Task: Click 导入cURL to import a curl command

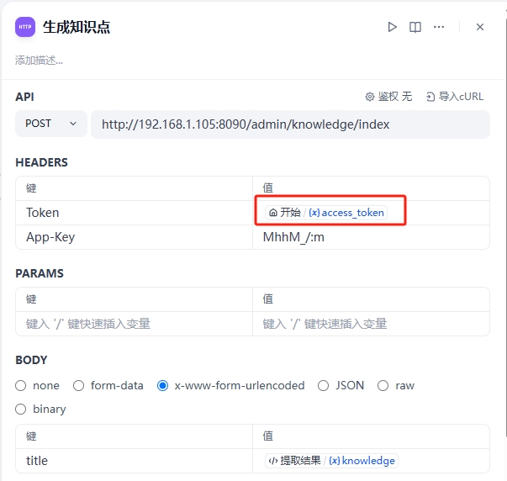Action: pos(455,97)
